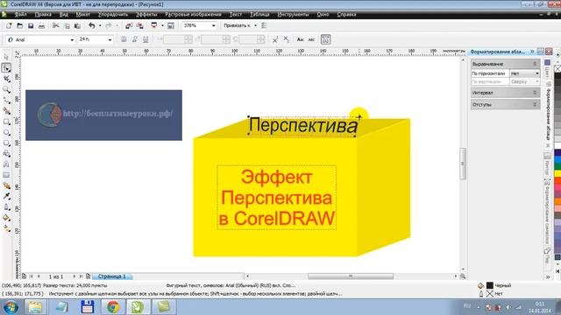Select the Smart Fill tool
The height and width of the screenshot is (315, 561).
tap(6, 111)
